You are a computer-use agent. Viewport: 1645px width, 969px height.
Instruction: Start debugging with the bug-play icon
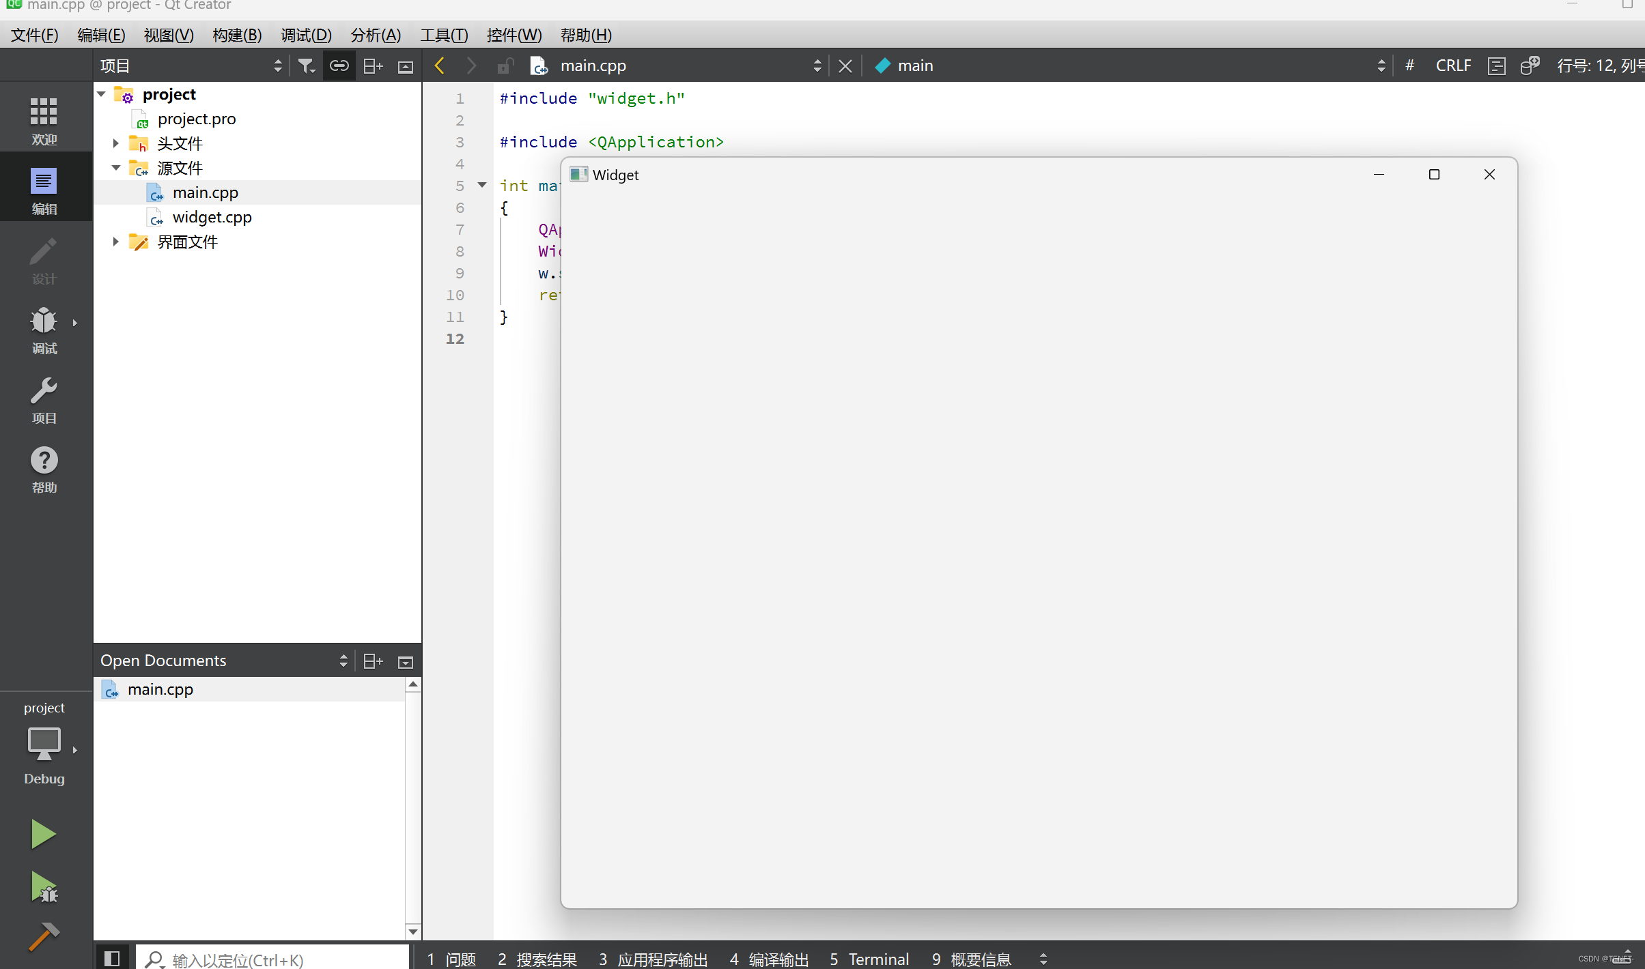(x=44, y=887)
